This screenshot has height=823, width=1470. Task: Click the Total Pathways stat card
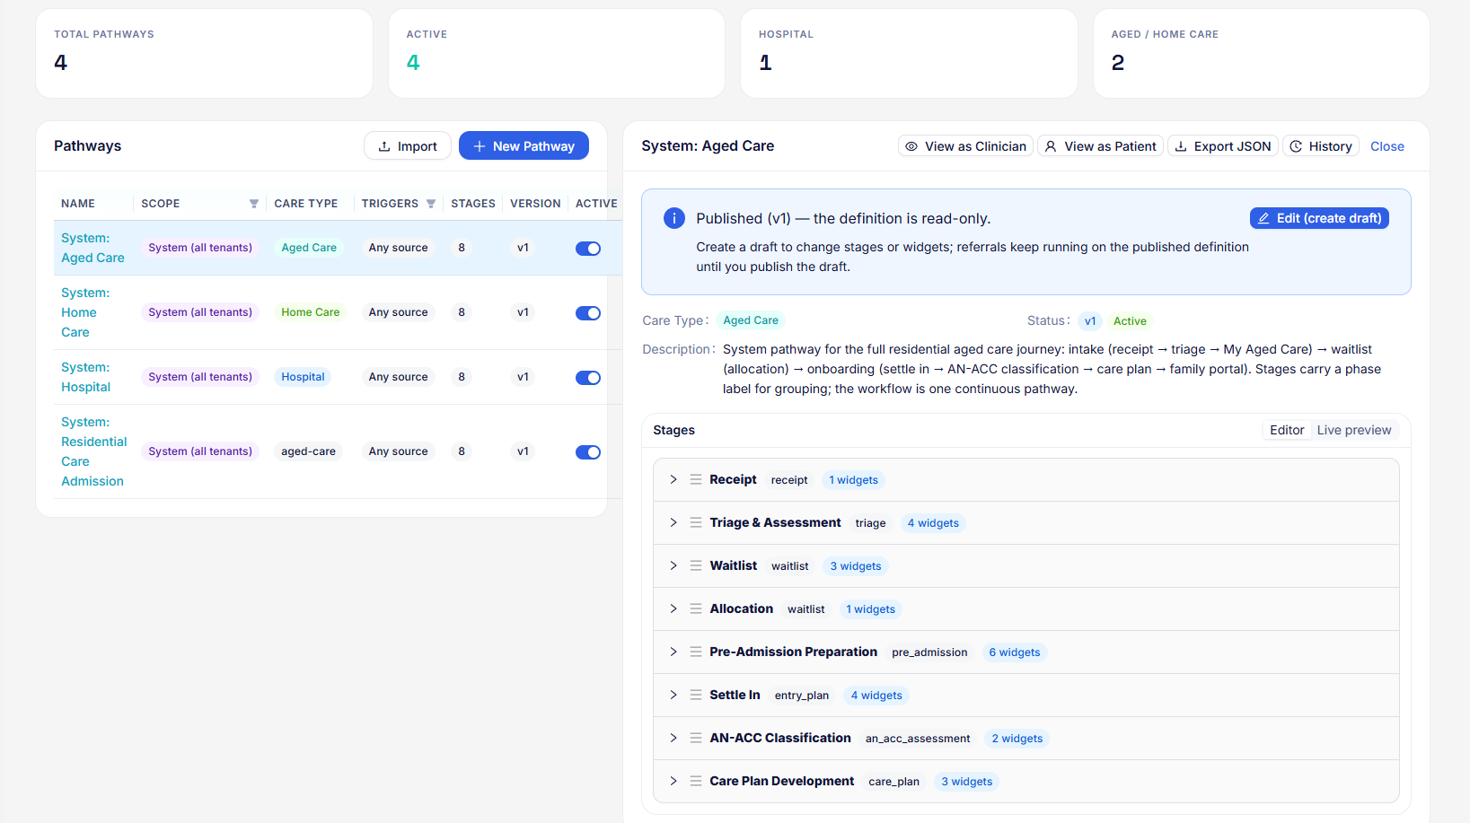[x=204, y=53]
